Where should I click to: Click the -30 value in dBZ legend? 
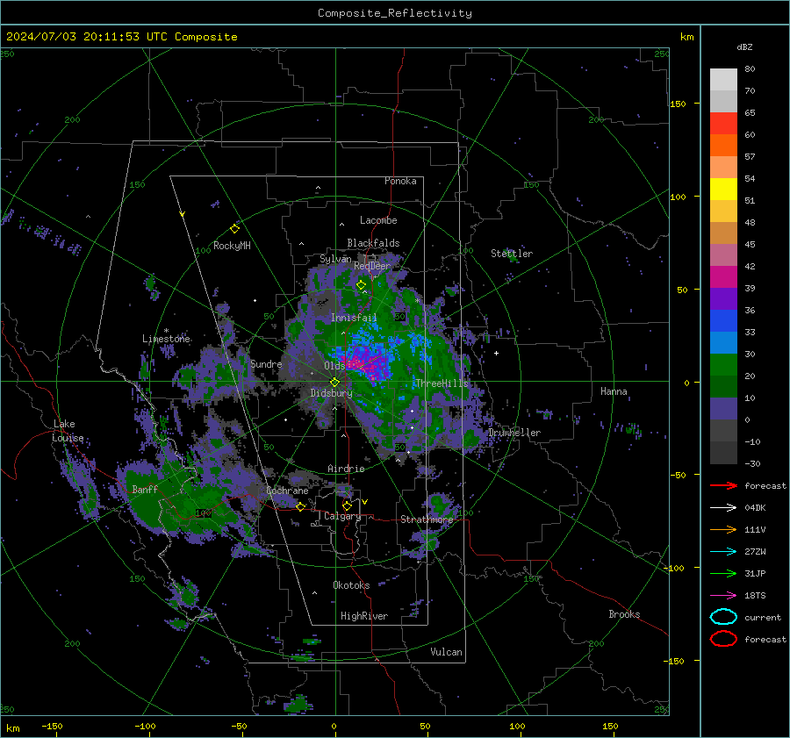pyautogui.click(x=752, y=463)
